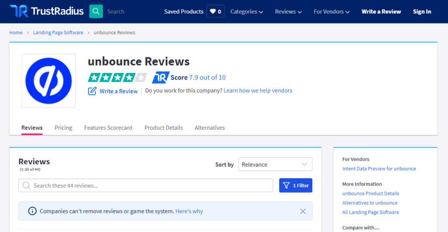Open Write a Review link under title

[x=119, y=91]
